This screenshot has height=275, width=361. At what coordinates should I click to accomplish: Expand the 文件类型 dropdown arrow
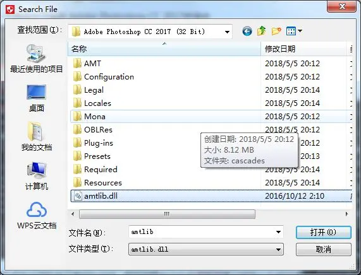tap(278, 250)
